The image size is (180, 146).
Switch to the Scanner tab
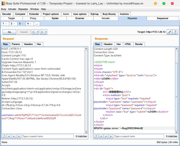pyautogui.click(x=80, y=18)
